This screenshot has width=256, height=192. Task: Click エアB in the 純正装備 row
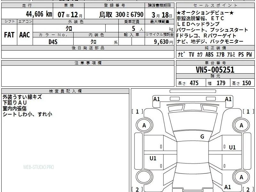coord(220,54)
